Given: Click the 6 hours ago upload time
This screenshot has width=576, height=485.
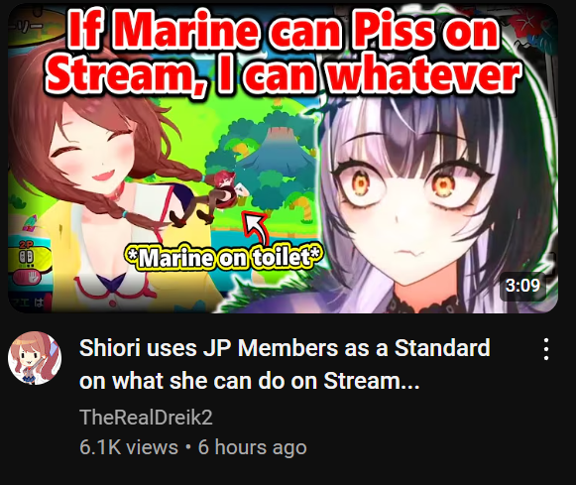Looking at the screenshot, I should [253, 447].
